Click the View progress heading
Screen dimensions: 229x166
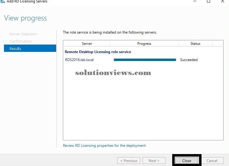pos(25,18)
